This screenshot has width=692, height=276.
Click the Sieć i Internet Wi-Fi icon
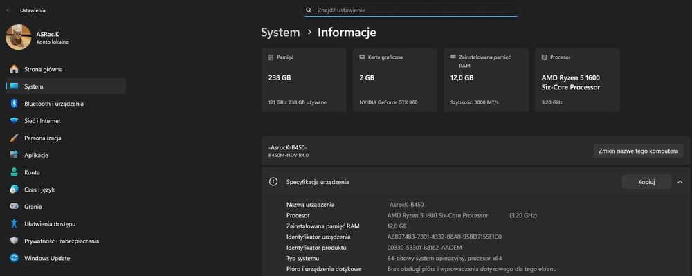[14, 121]
